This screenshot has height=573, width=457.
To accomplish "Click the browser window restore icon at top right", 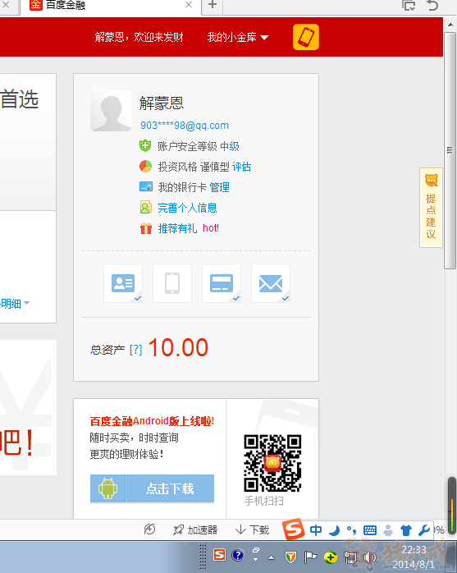I will pyautogui.click(x=409, y=5).
